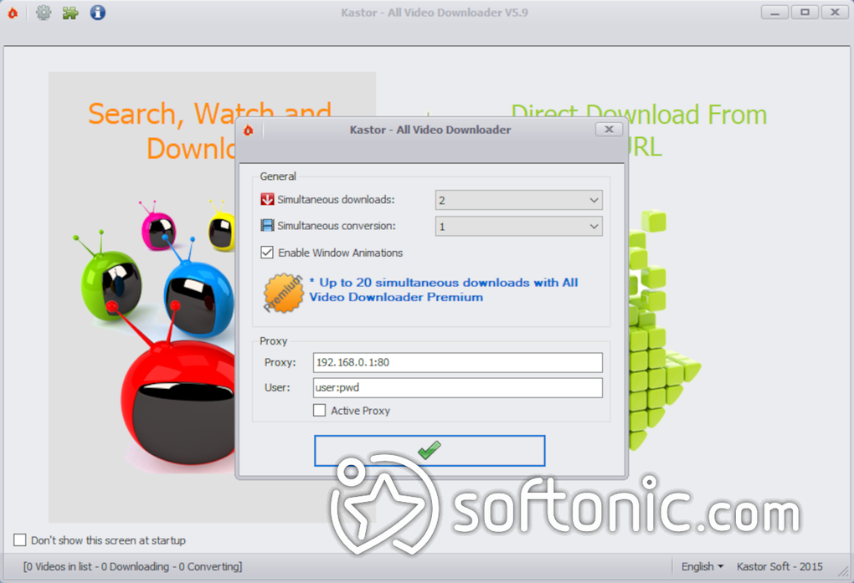Check Don't show this screen at startup
The width and height of the screenshot is (854, 583).
tap(19, 540)
